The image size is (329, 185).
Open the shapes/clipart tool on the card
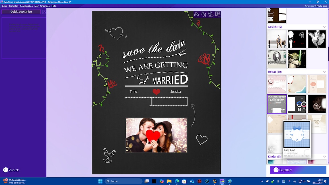coord(197,14)
